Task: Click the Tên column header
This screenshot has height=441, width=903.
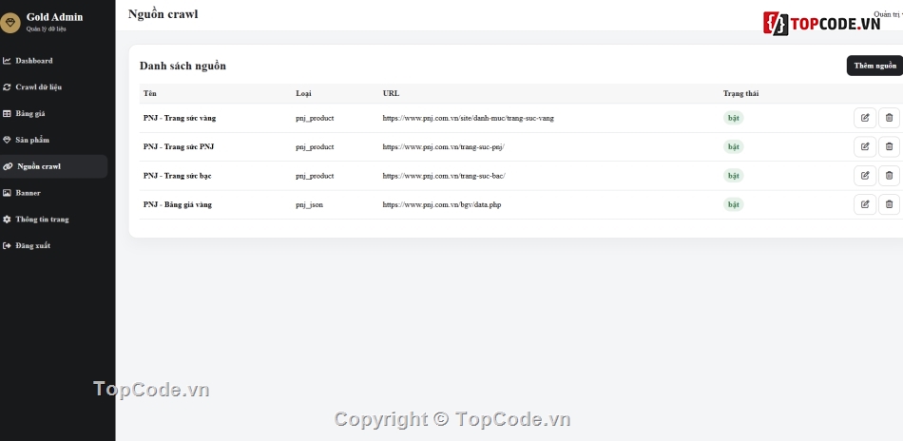Action: pyautogui.click(x=150, y=93)
